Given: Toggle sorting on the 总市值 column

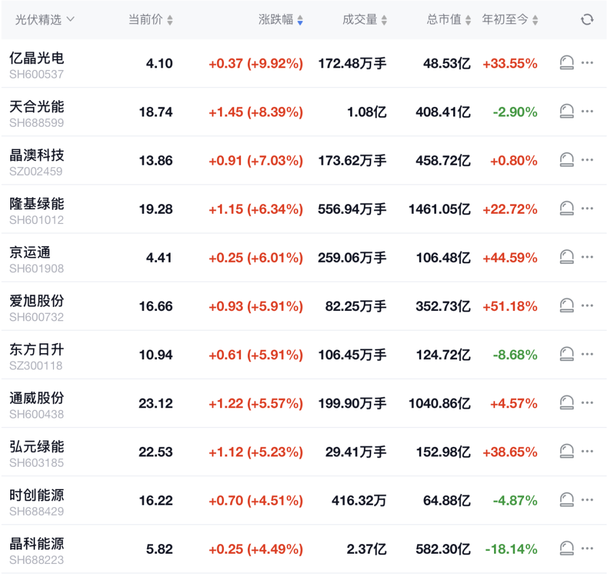Looking at the screenshot, I should (468, 19).
